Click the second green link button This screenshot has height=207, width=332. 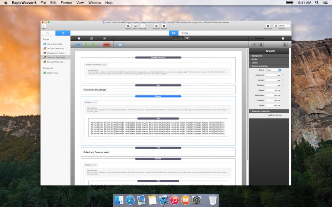pos(93,45)
